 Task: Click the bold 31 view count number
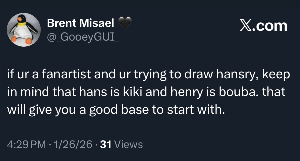[x=106, y=145]
